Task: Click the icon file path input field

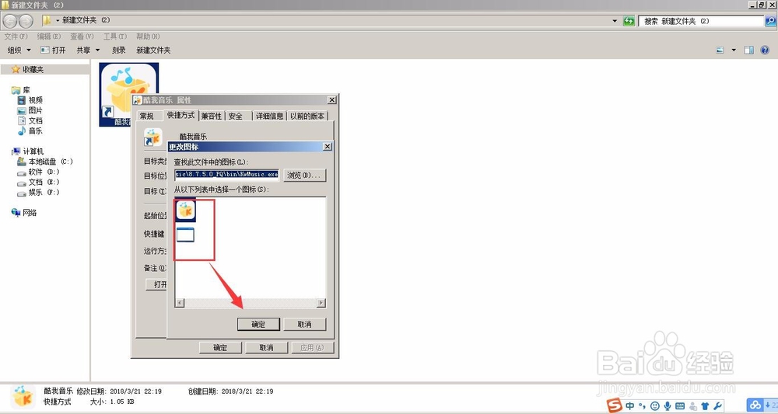Action: click(226, 175)
